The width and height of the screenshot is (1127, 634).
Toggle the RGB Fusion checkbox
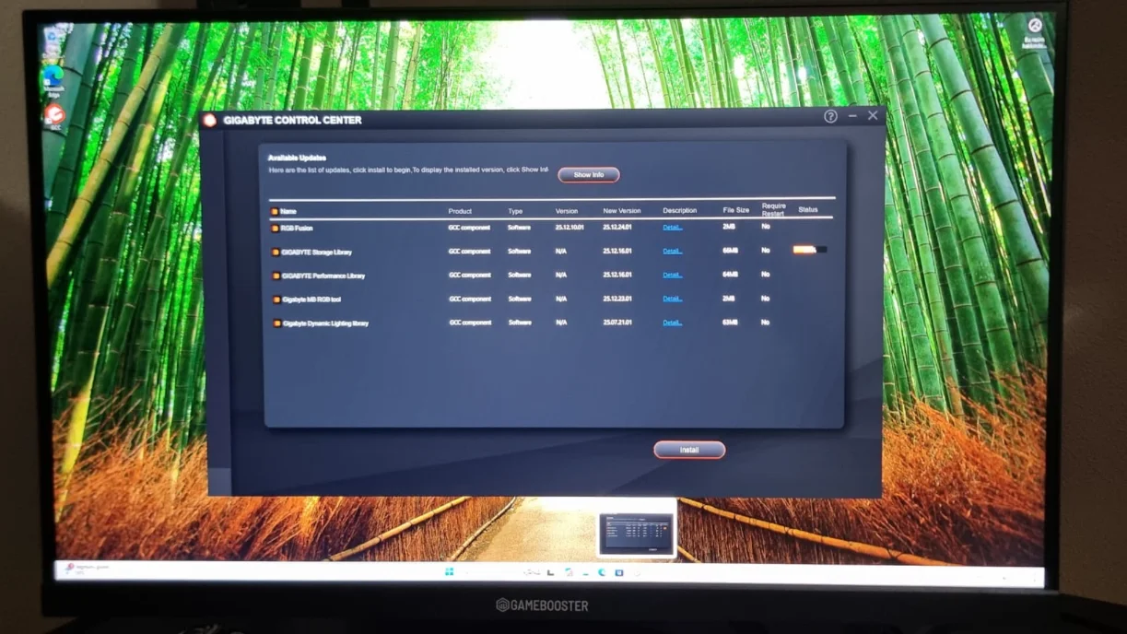click(276, 228)
